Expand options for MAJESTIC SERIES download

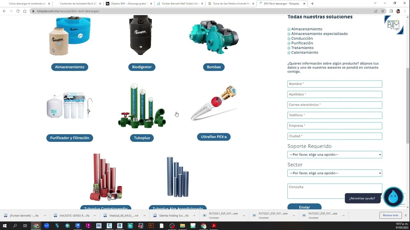click(95, 216)
